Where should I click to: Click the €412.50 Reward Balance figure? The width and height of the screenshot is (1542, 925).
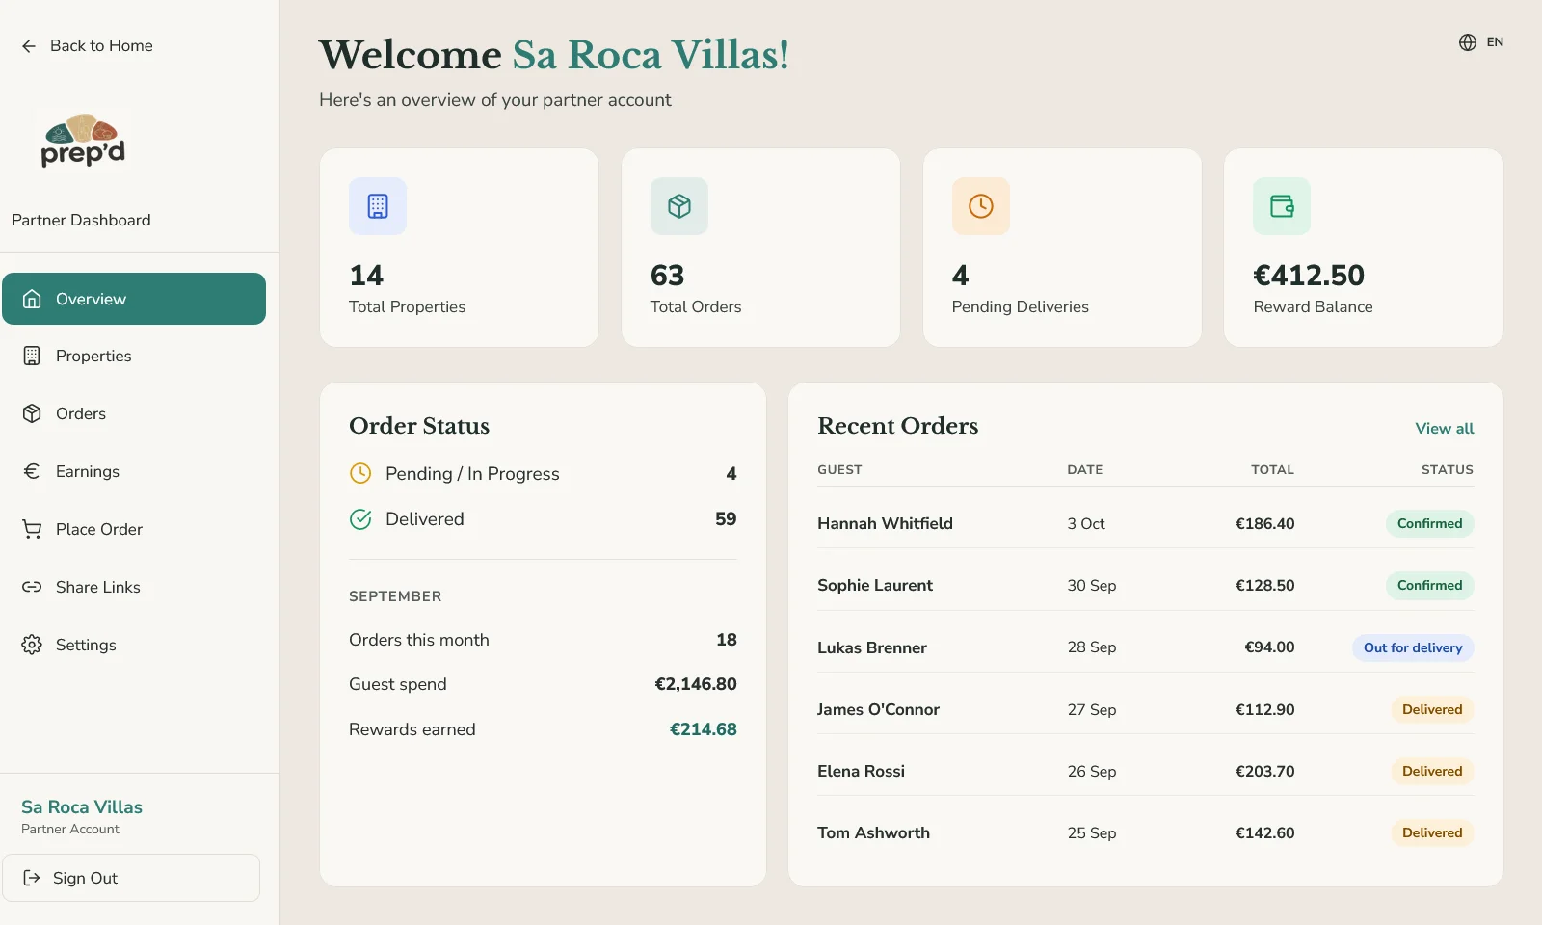(x=1309, y=276)
